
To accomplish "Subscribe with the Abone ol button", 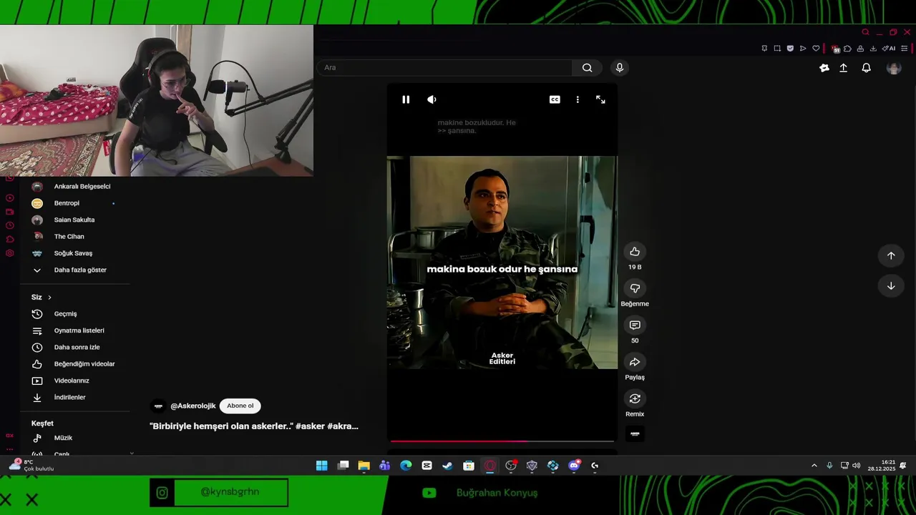I will (x=240, y=406).
